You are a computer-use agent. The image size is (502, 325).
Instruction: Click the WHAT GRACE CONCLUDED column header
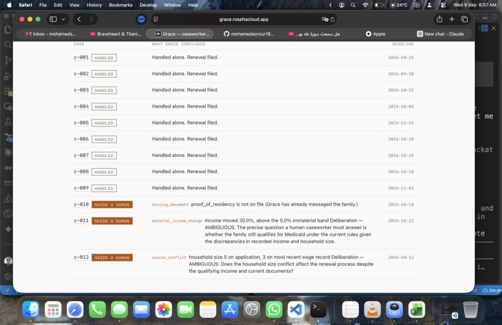tap(179, 44)
